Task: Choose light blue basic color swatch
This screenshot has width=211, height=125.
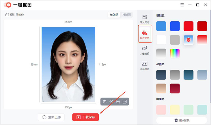Action: (161, 26)
